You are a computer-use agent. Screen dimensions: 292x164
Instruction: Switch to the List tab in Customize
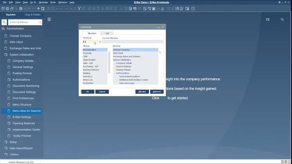pos(107,33)
